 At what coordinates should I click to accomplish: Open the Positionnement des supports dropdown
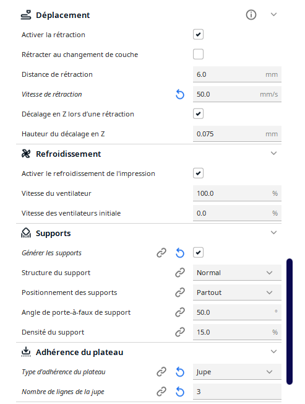237,292
